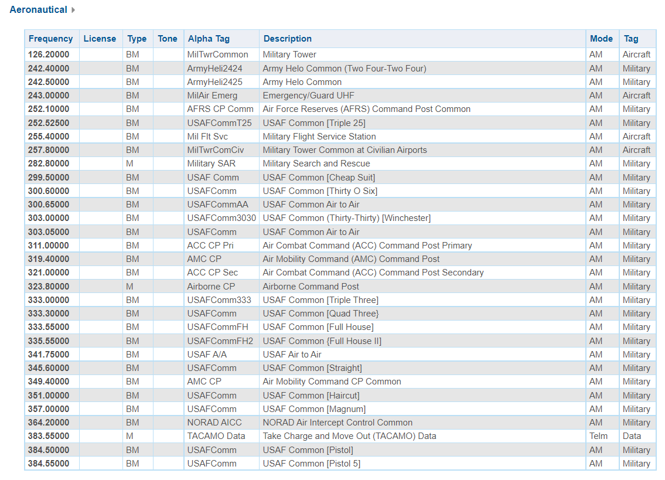Click frequency 257.80000
The height and width of the screenshot is (480, 665).
(49, 150)
